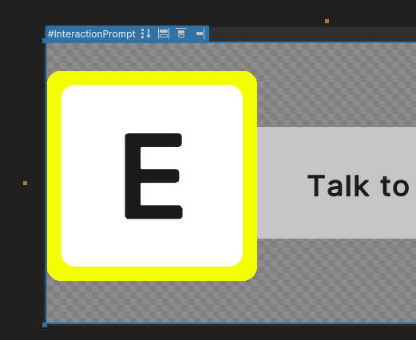Image resolution: width=416 pixels, height=340 pixels.
Task: Select the align to right edge icon
Action: coord(200,34)
